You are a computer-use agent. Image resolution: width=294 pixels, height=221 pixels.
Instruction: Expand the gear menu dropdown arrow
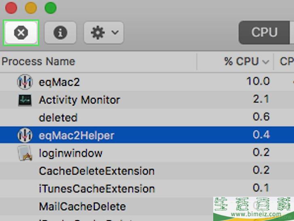(115, 32)
